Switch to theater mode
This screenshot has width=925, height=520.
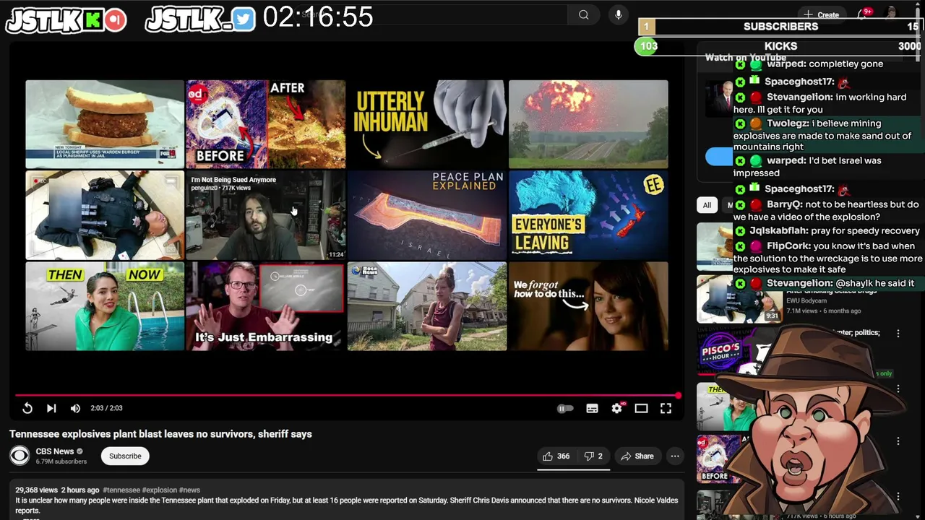point(641,408)
